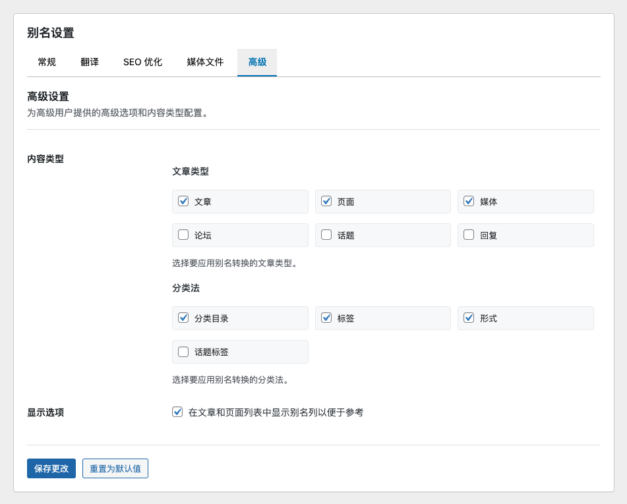Go to the SEO 优化 tab

pyautogui.click(x=142, y=62)
